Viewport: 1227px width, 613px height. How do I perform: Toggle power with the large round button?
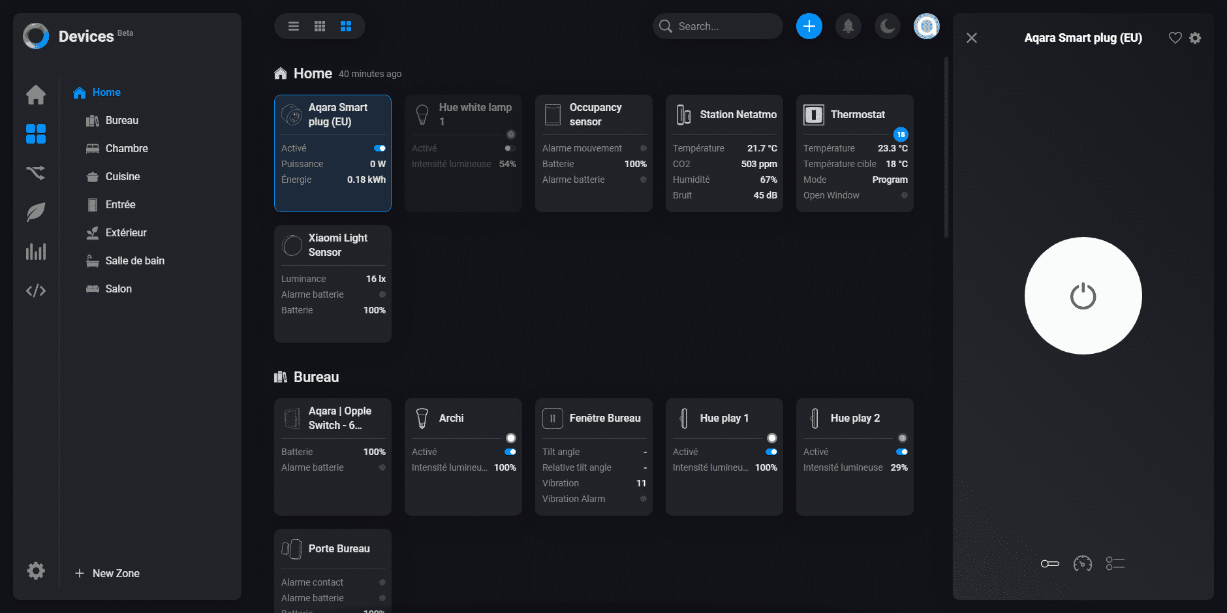pos(1083,296)
